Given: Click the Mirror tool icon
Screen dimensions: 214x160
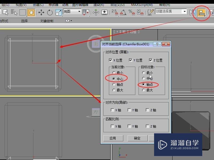Looking at the screenshot, I should tap(193, 13).
